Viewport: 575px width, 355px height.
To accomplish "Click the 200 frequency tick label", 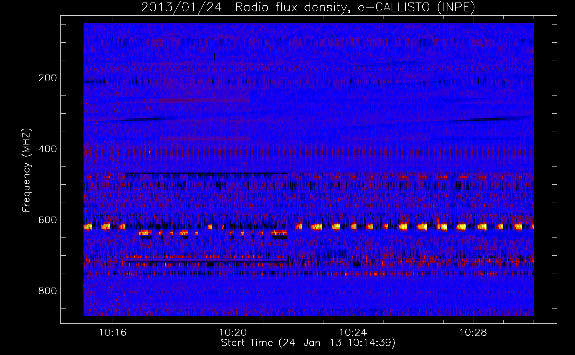I will tap(47, 78).
